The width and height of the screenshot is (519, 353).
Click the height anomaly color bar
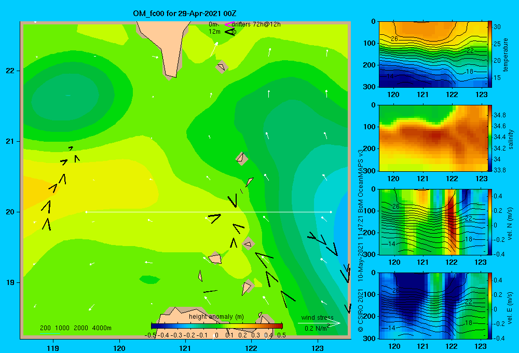217,326
